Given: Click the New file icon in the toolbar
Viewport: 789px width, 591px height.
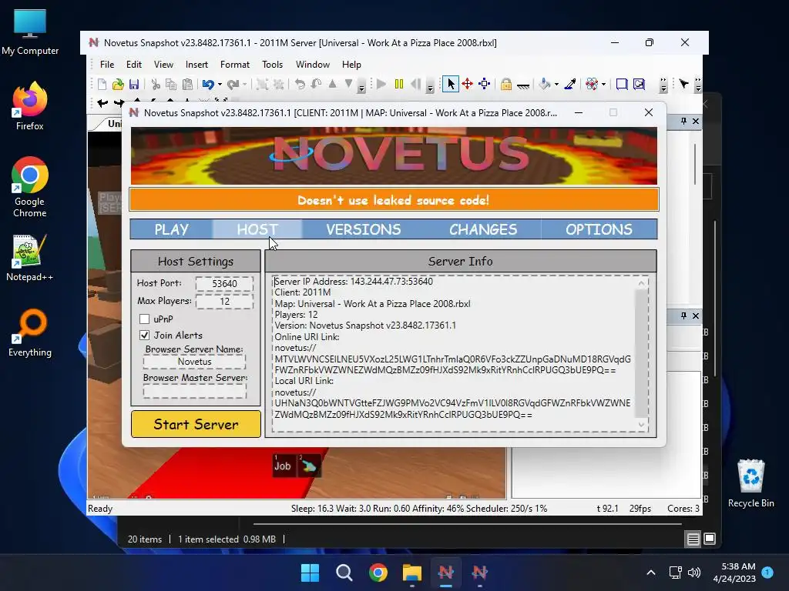Looking at the screenshot, I should point(102,84).
